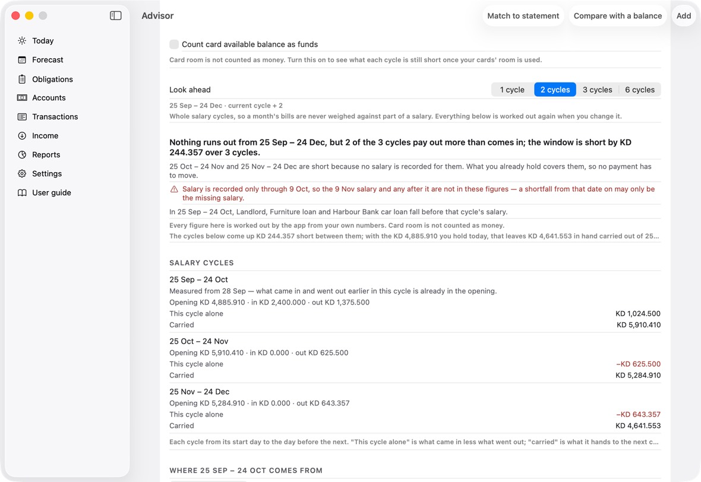The width and height of the screenshot is (701, 482).
Task: Click the Reports pie chart icon
Action: (22, 154)
